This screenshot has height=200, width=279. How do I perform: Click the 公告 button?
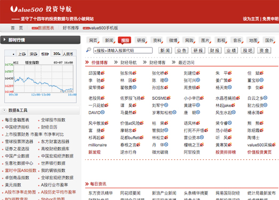181,50
